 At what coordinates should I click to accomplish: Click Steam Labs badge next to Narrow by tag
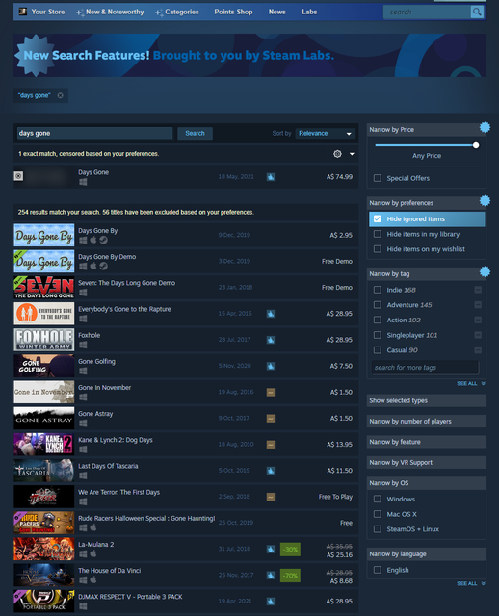485,271
